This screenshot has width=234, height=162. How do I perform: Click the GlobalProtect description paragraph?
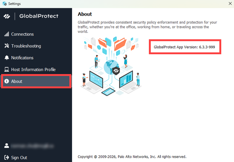[147, 27]
